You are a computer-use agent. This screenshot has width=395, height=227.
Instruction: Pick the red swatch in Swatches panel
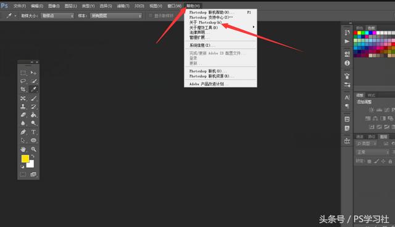355,33
